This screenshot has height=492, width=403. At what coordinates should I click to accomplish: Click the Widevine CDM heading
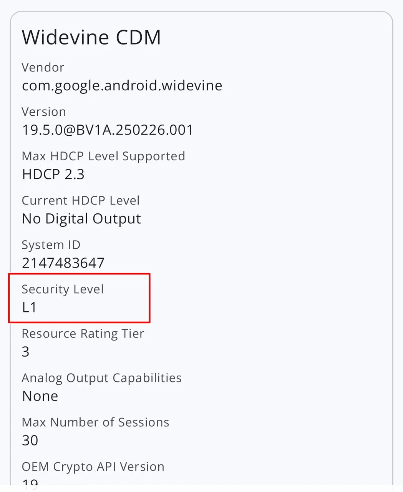click(x=91, y=37)
